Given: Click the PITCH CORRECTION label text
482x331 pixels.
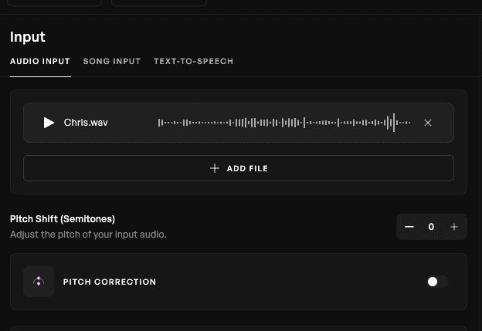Looking at the screenshot, I should 110,282.
